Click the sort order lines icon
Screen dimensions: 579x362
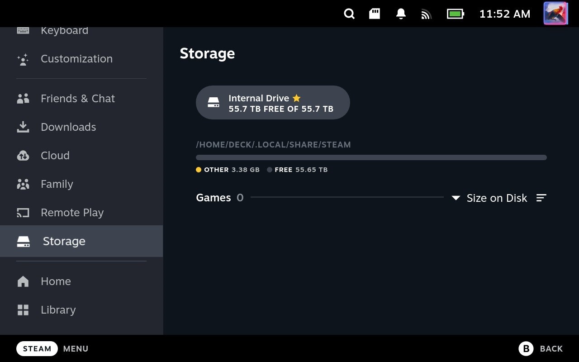pos(541,198)
